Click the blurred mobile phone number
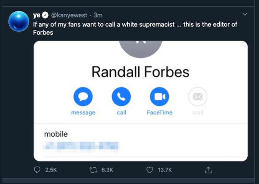 click(82, 146)
